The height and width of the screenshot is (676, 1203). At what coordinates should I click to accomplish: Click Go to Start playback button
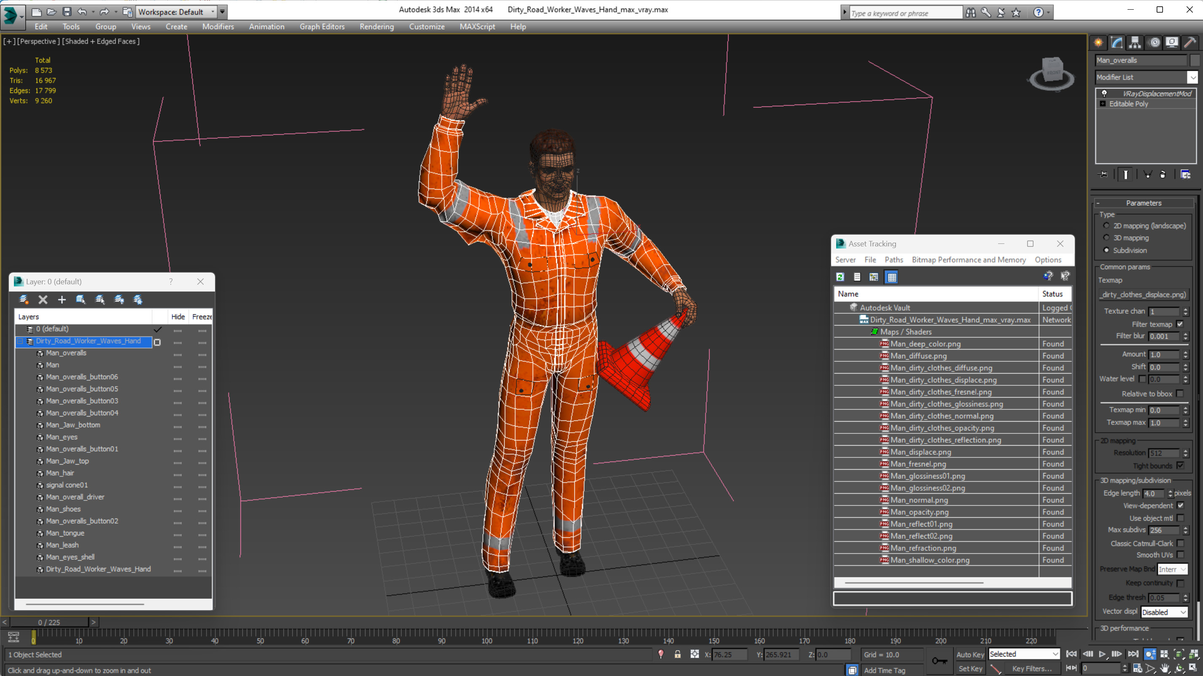(x=1071, y=654)
